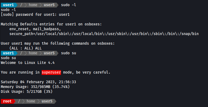Screen dimensions: 208x107
Task: Click the red root prompt segment
Action: coord(7,101)
